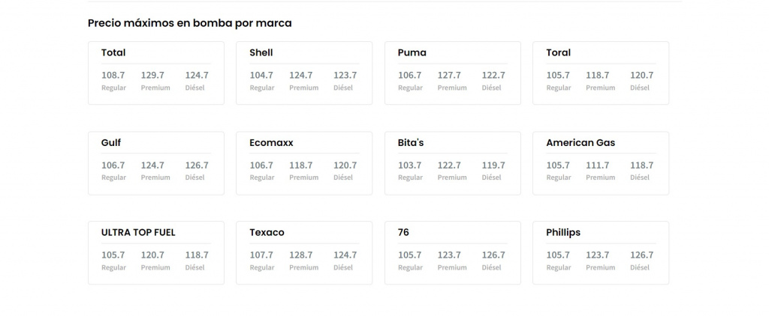Click the Toral brand heading

tap(559, 52)
